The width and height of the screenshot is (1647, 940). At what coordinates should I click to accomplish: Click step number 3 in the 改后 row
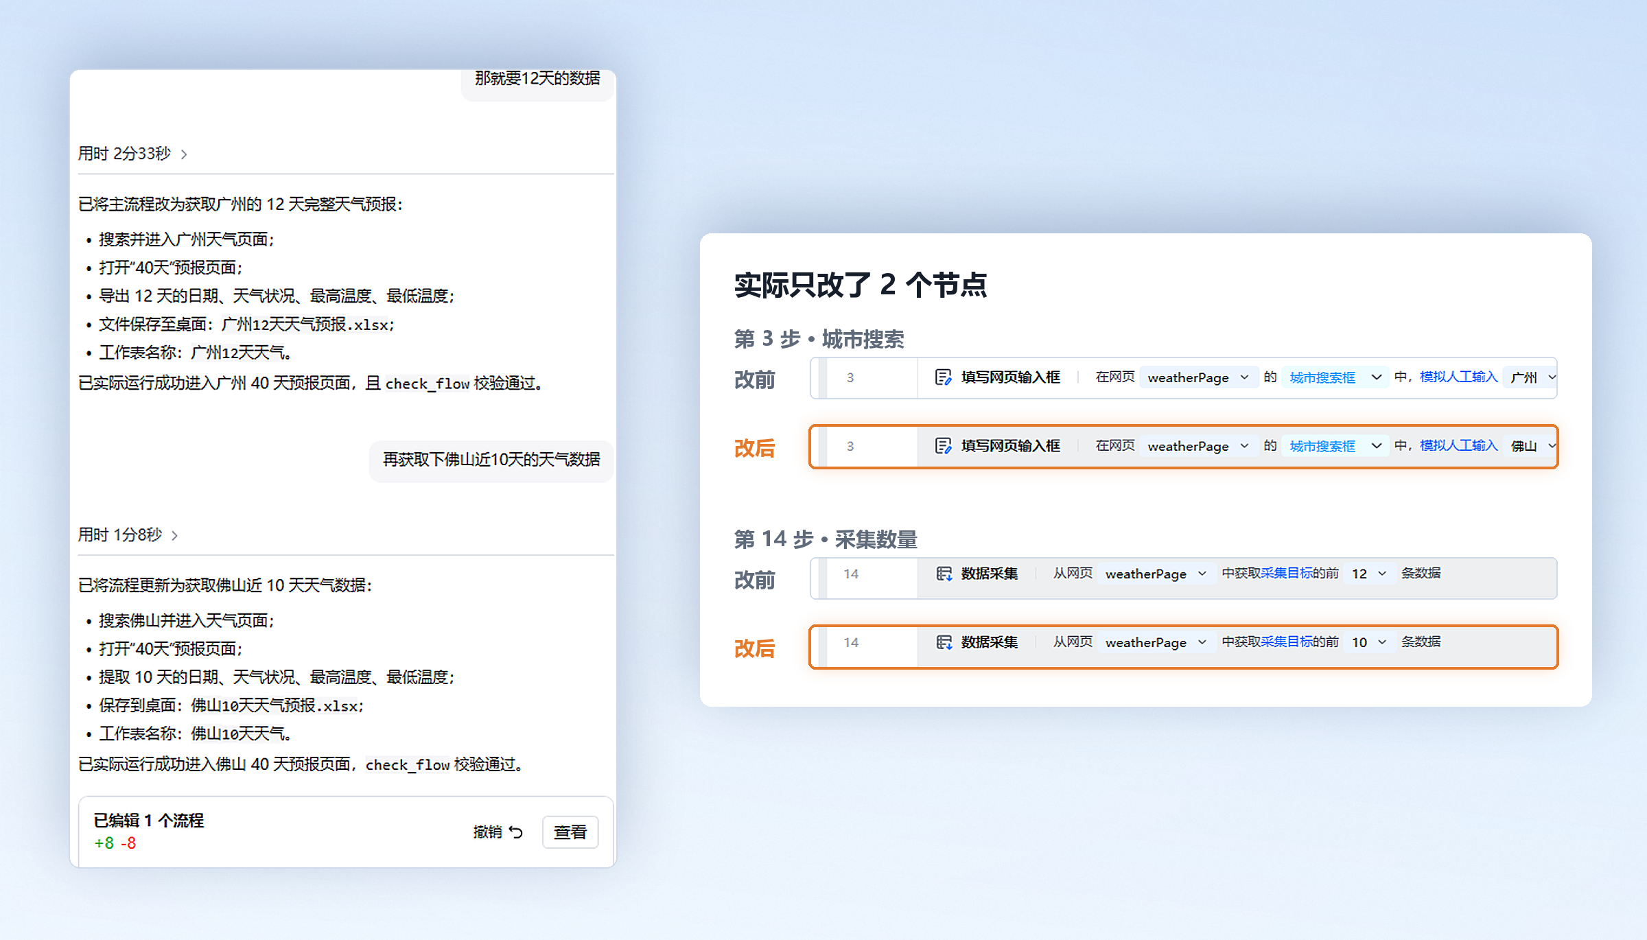[x=850, y=446]
